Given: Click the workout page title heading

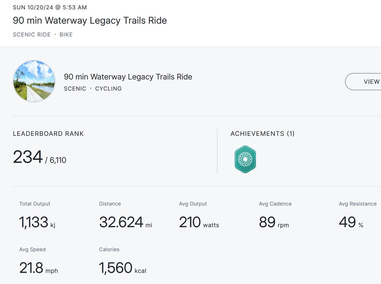Looking at the screenshot, I should coord(90,21).
